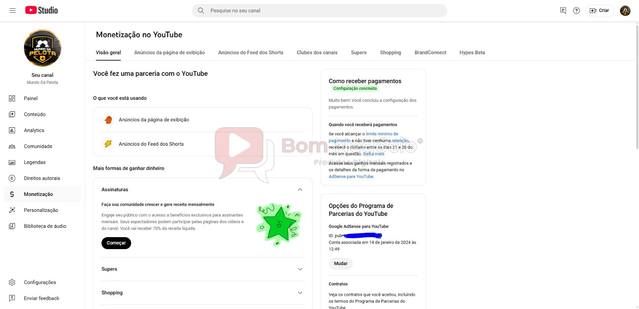Click the Direitos autorais copyright icon
Viewport: 639px width, 309px height.
pos(12,178)
